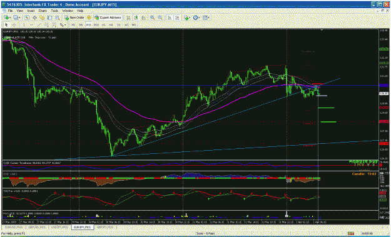The width and height of the screenshot is (391, 237).
Task: Open the Navigator panel icon
Action: (42, 18)
